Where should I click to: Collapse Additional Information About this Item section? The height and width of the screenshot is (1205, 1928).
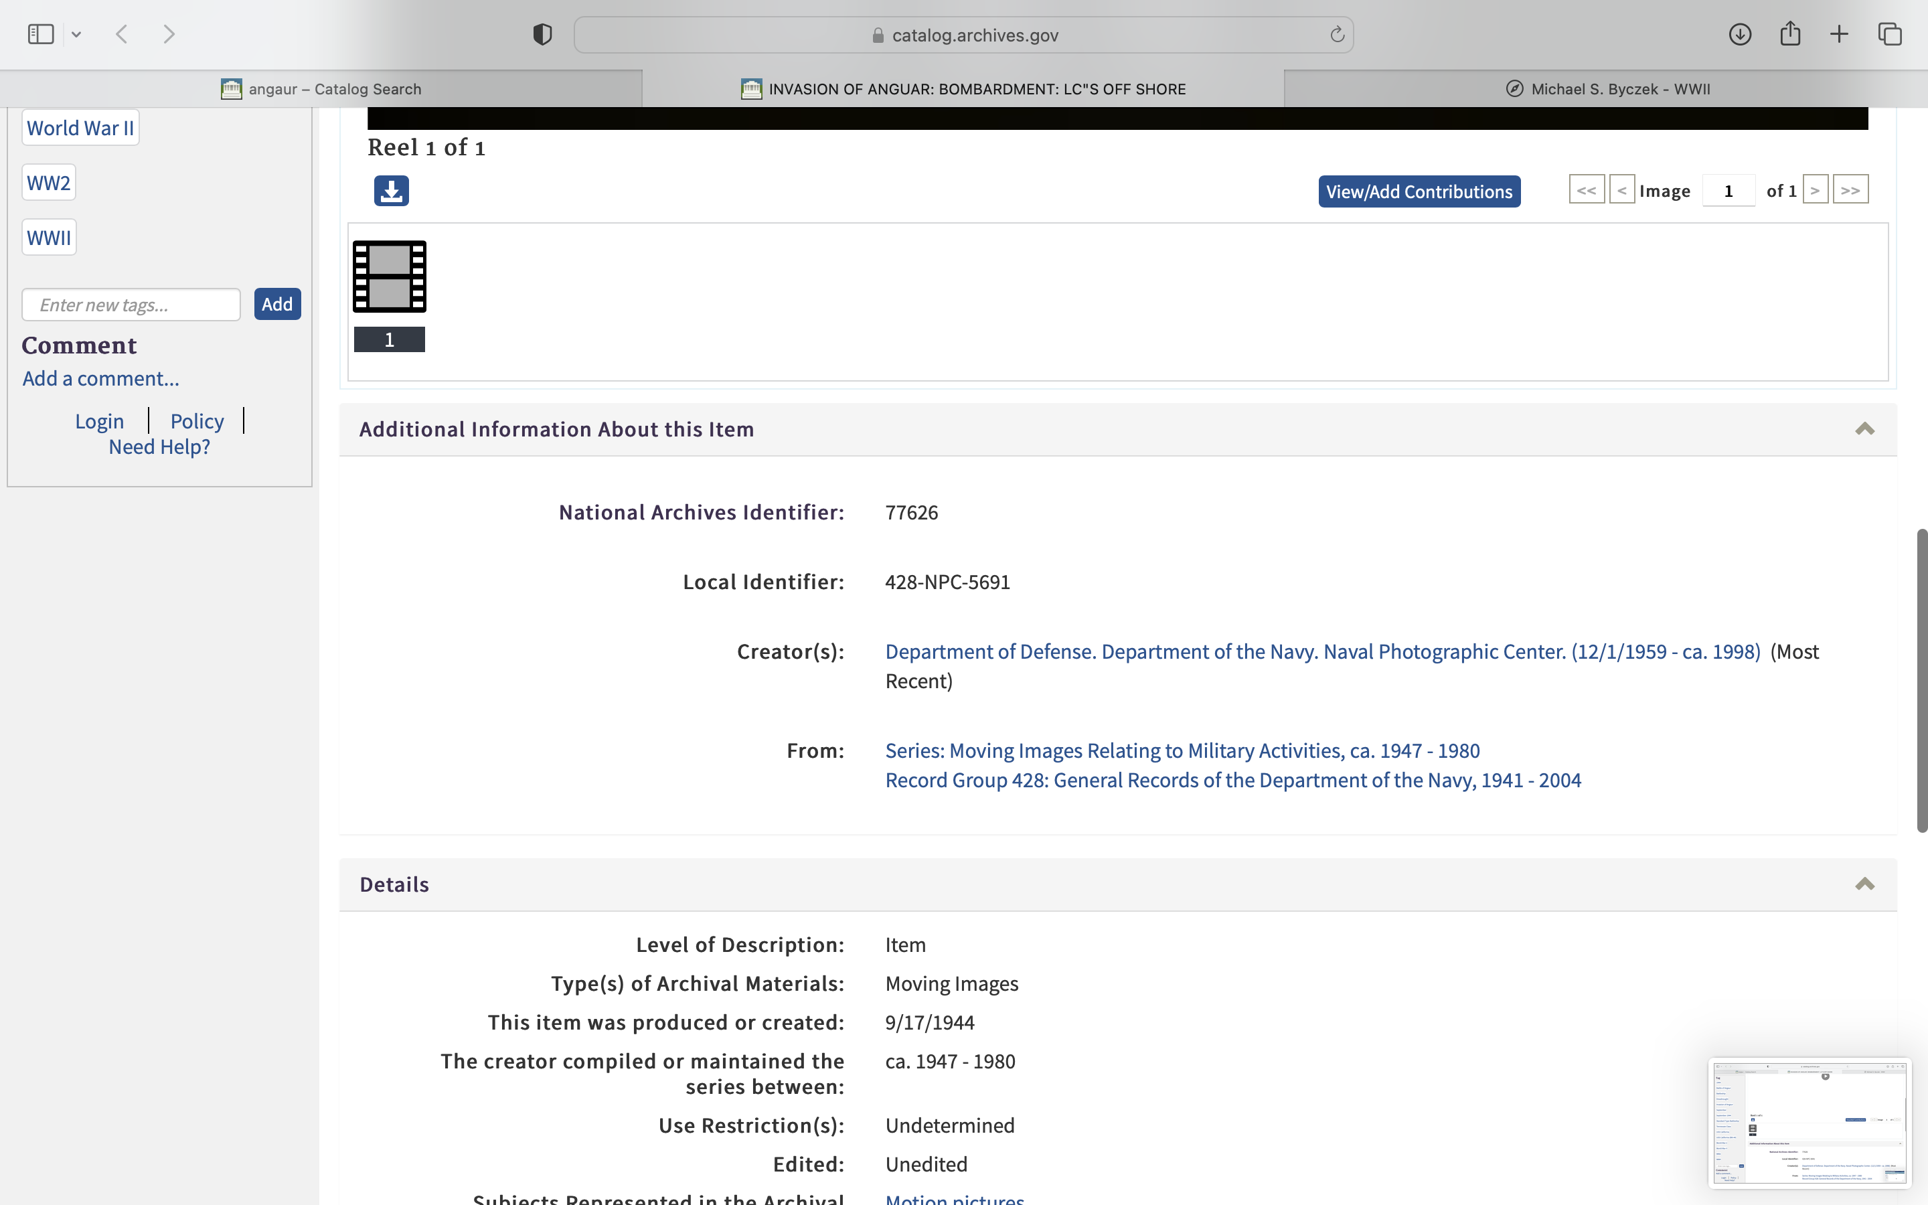click(x=1864, y=430)
